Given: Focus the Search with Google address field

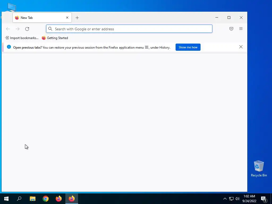Looking at the screenshot, I should pyautogui.click(x=129, y=29).
